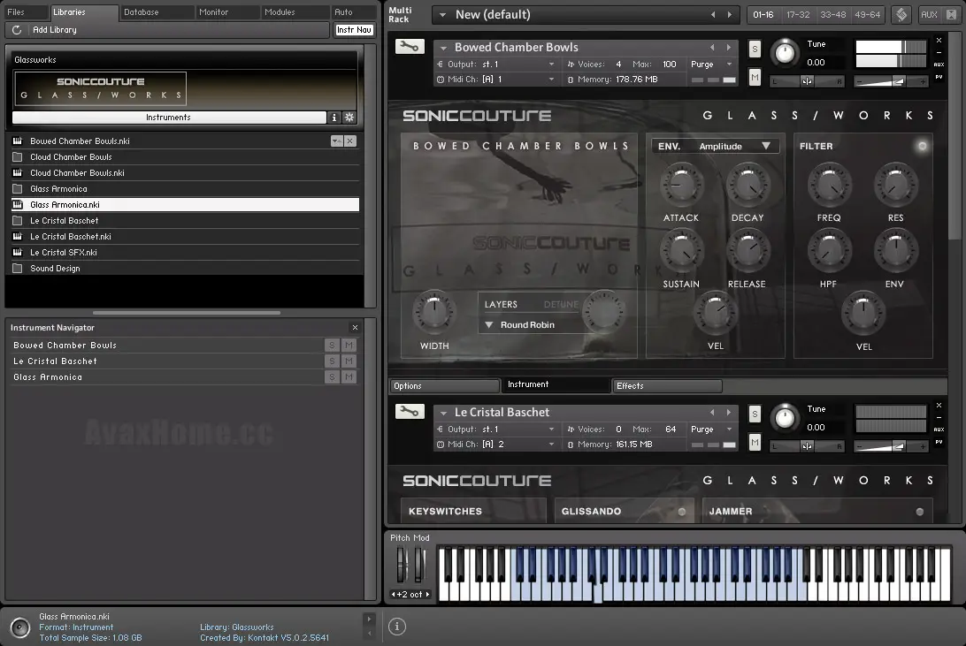The width and height of the screenshot is (966, 646).
Task: Open Glassworks library info button
Action: coord(333,117)
